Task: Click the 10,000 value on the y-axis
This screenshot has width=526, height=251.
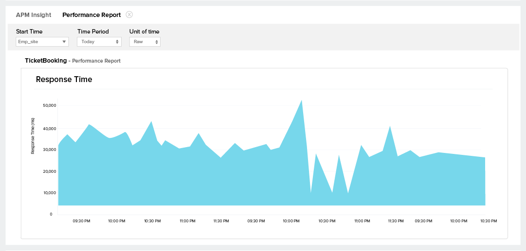Action: click(x=50, y=193)
